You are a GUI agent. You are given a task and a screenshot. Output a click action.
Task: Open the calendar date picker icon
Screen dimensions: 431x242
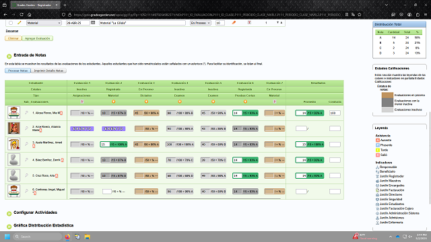93,22
